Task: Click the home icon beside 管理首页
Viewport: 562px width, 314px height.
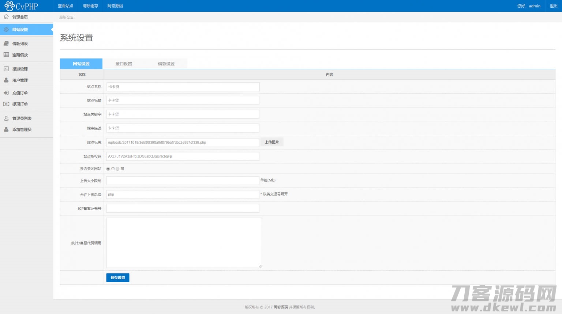Action: pyautogui.click(x=6, y=17)
